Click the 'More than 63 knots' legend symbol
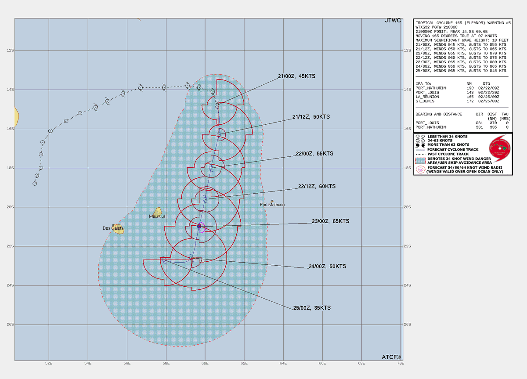 tap(420, 145)
